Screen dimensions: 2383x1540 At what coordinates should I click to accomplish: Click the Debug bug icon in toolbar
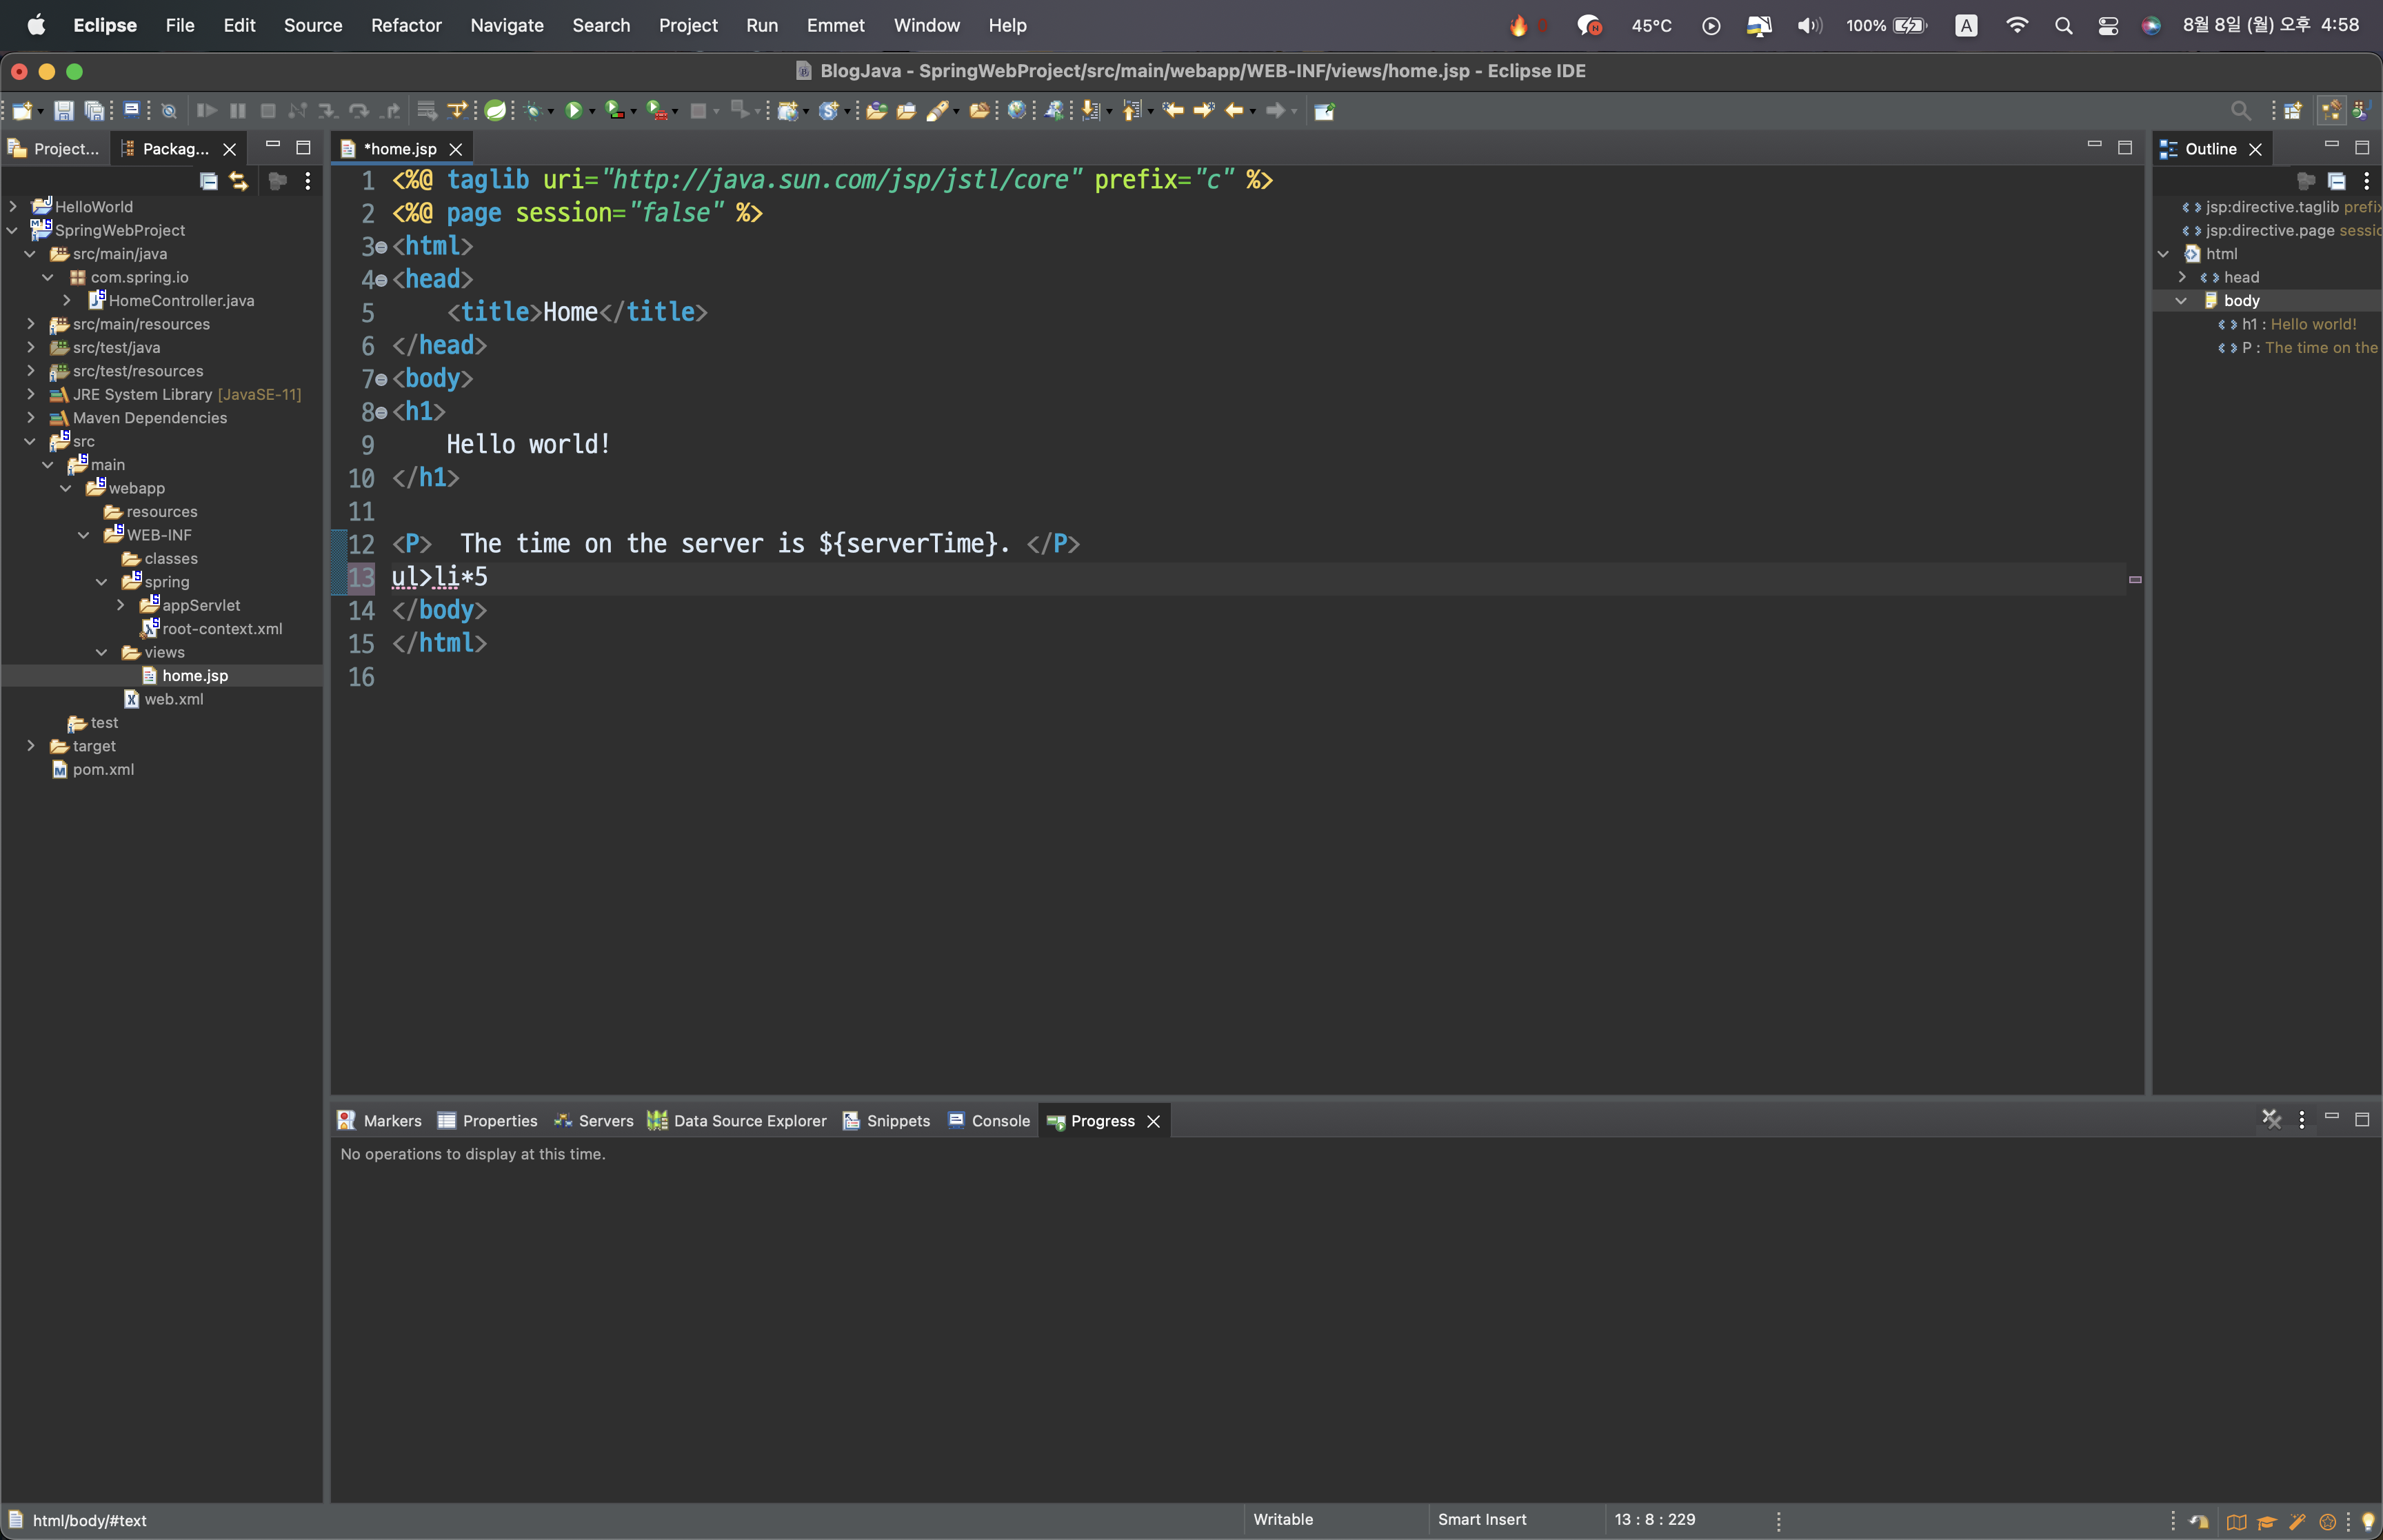534,111
